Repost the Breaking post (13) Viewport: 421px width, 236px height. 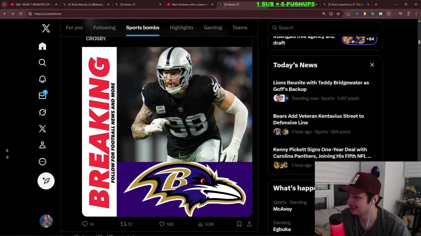[126, 224]
